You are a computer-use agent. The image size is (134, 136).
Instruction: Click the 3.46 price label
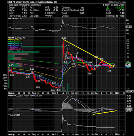(x=90, y=63)
